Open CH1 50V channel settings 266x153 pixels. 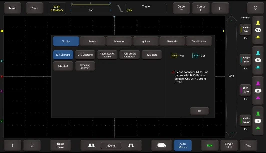(x=245, y=29)
